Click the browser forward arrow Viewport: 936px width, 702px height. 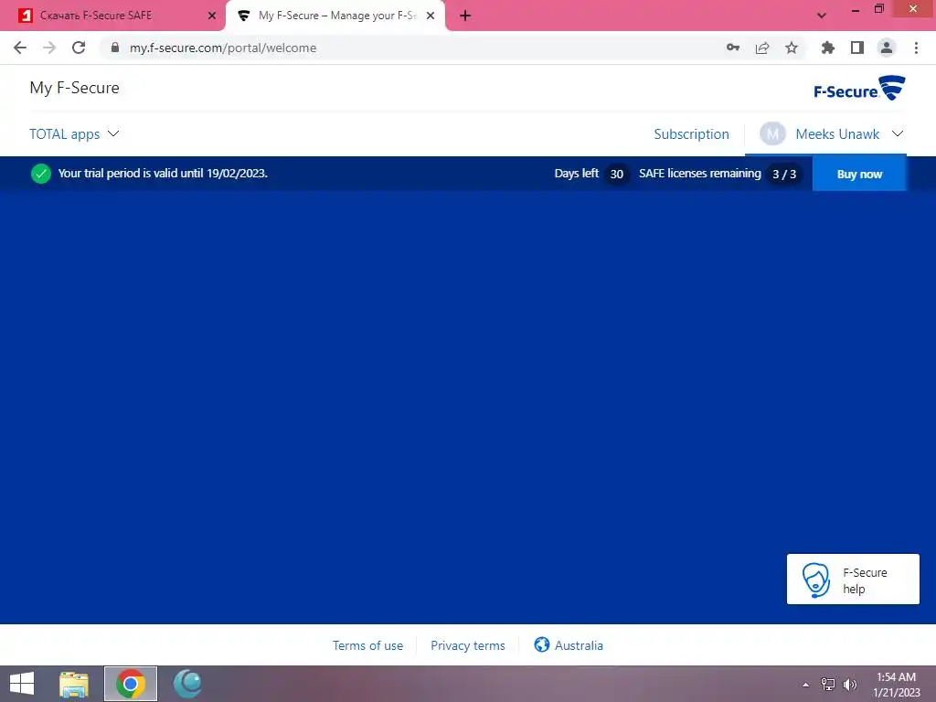pyautogui.click(x=49, y=48)
